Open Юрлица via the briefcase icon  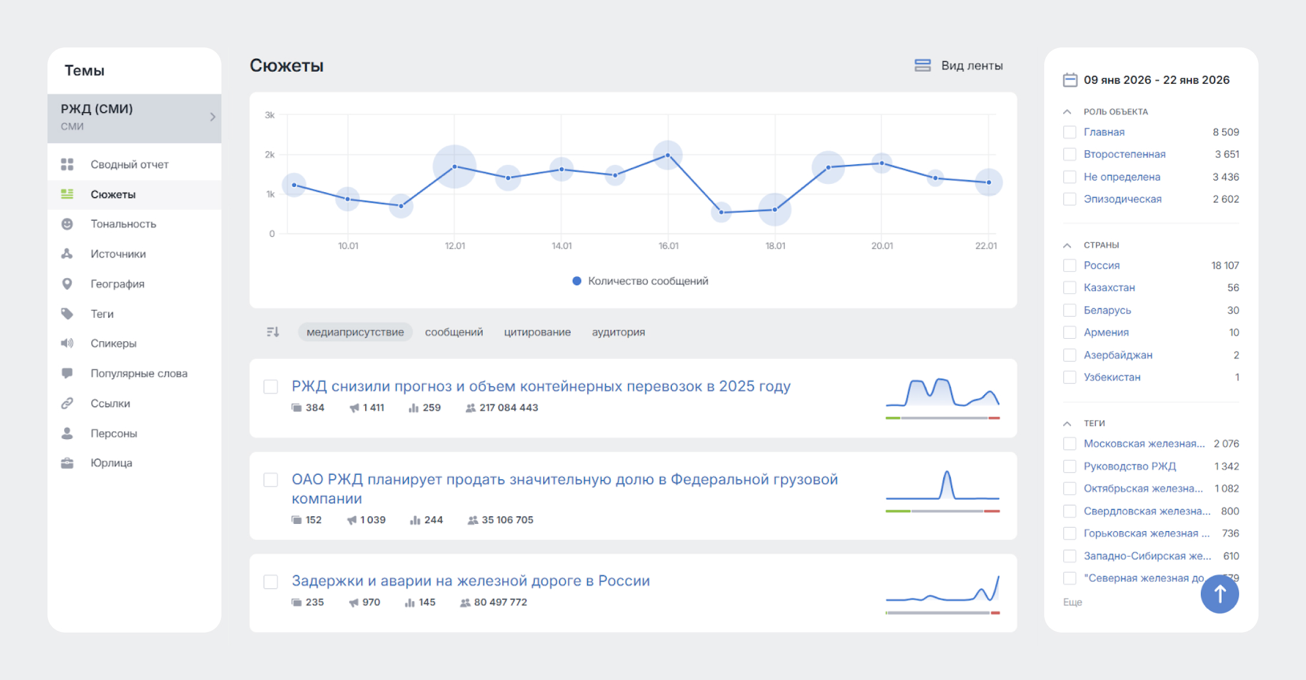68,463
